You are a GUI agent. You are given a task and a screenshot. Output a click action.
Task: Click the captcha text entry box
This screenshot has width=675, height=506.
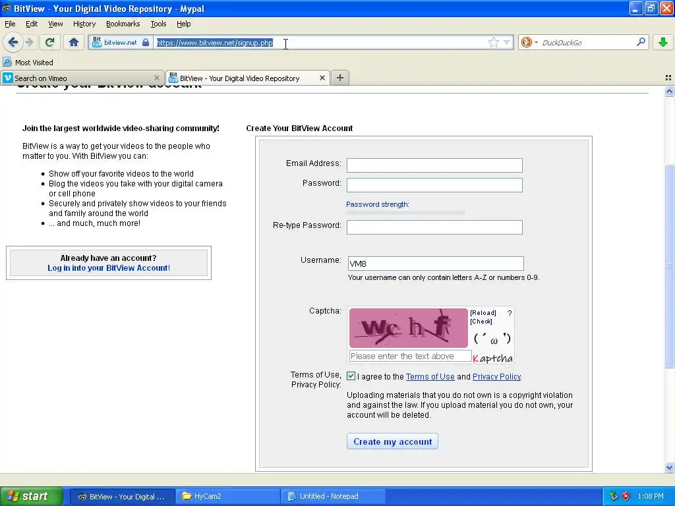coord(410,356)
